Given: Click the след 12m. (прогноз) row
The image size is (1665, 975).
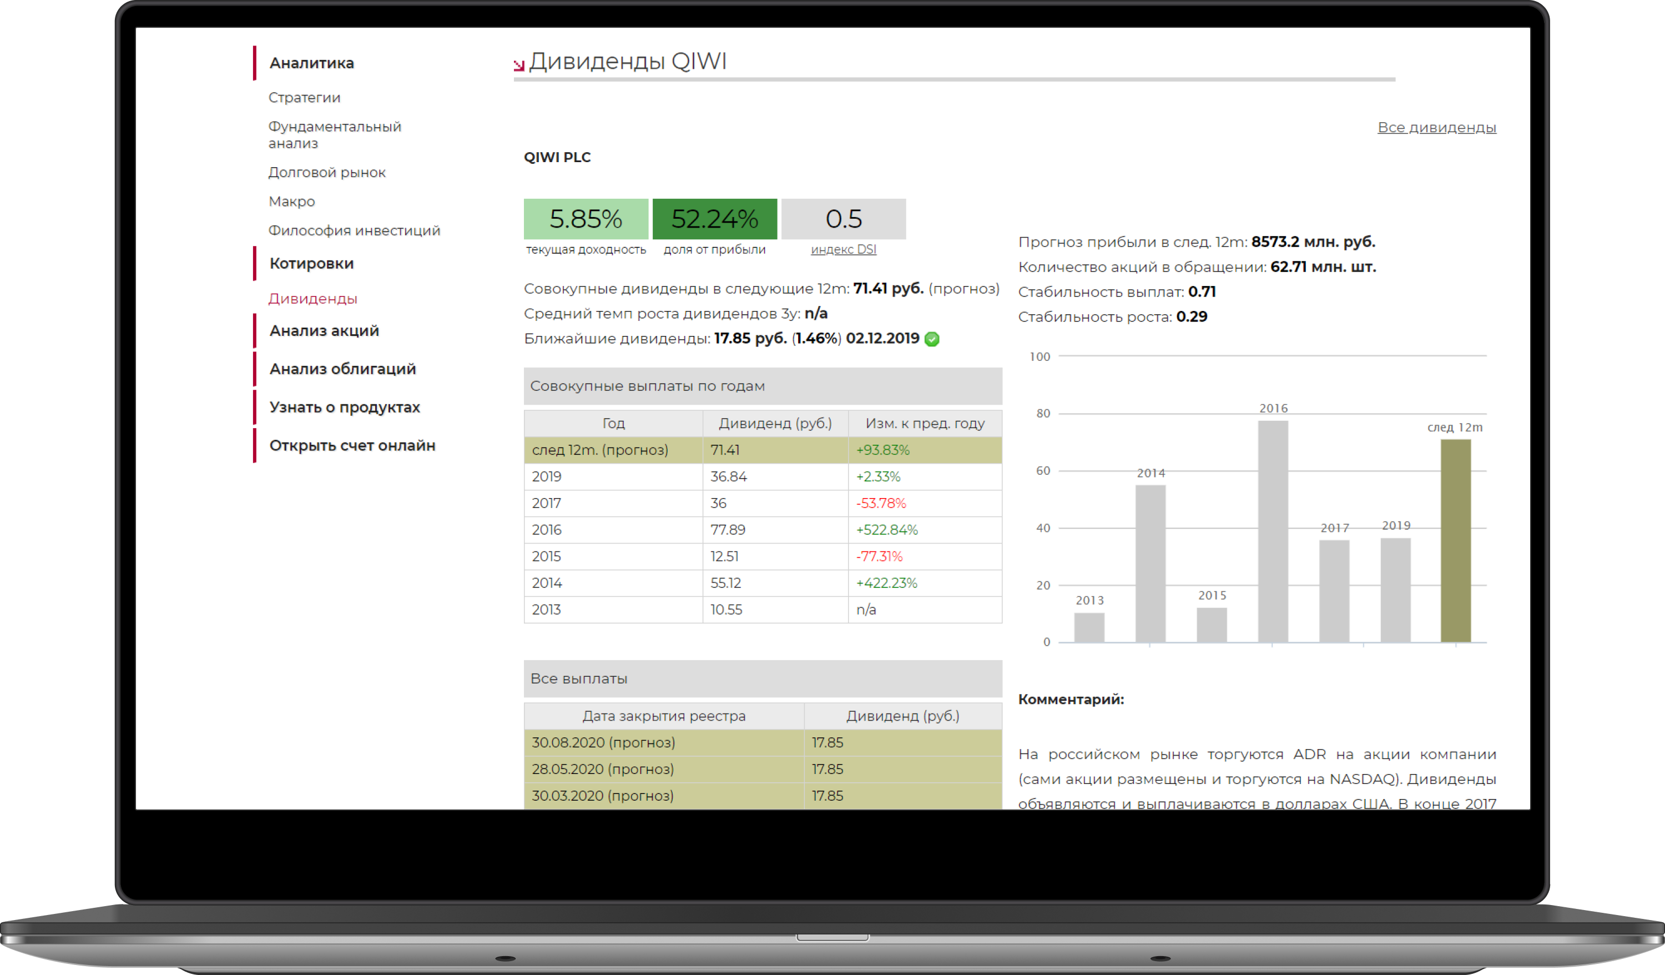Looking at the screenshot, I should click(763, 450).
